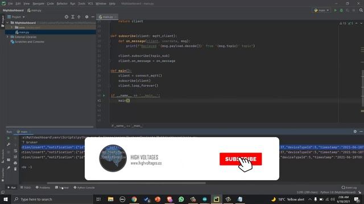Screen dimensions: 364x204
Task: Select opened file in Project panel
Action: [x=67, y=17]
